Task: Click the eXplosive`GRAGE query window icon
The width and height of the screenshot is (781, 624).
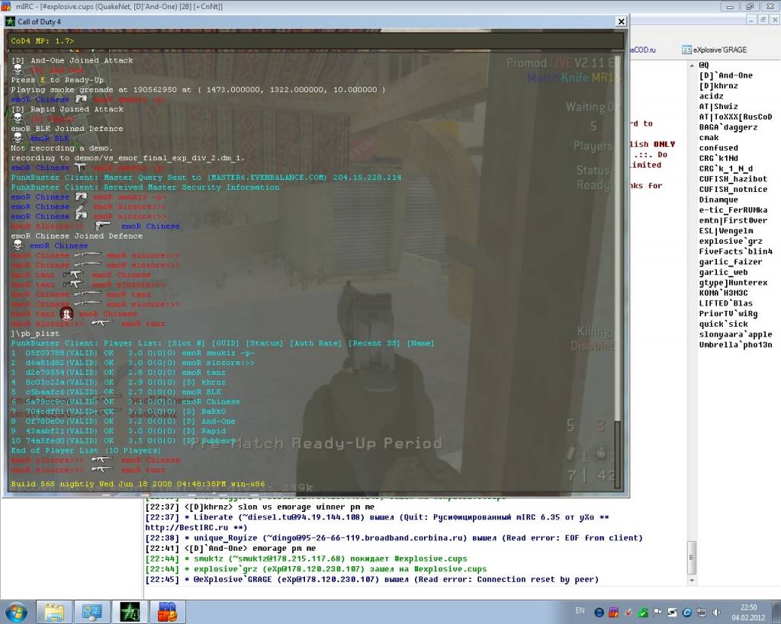Action: (686, 50)
